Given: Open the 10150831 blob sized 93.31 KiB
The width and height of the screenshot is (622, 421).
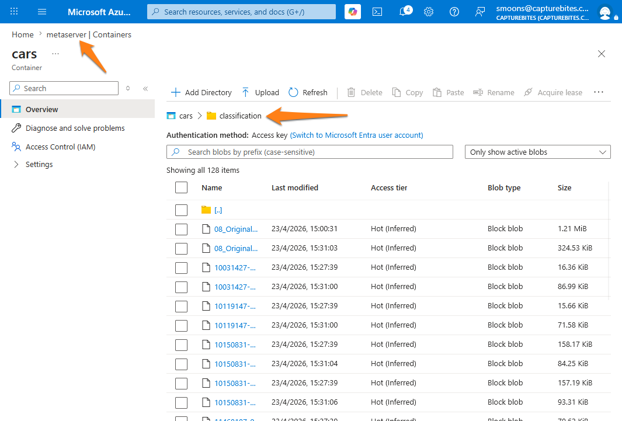Looking at the screenshot, I should (235, 402).
